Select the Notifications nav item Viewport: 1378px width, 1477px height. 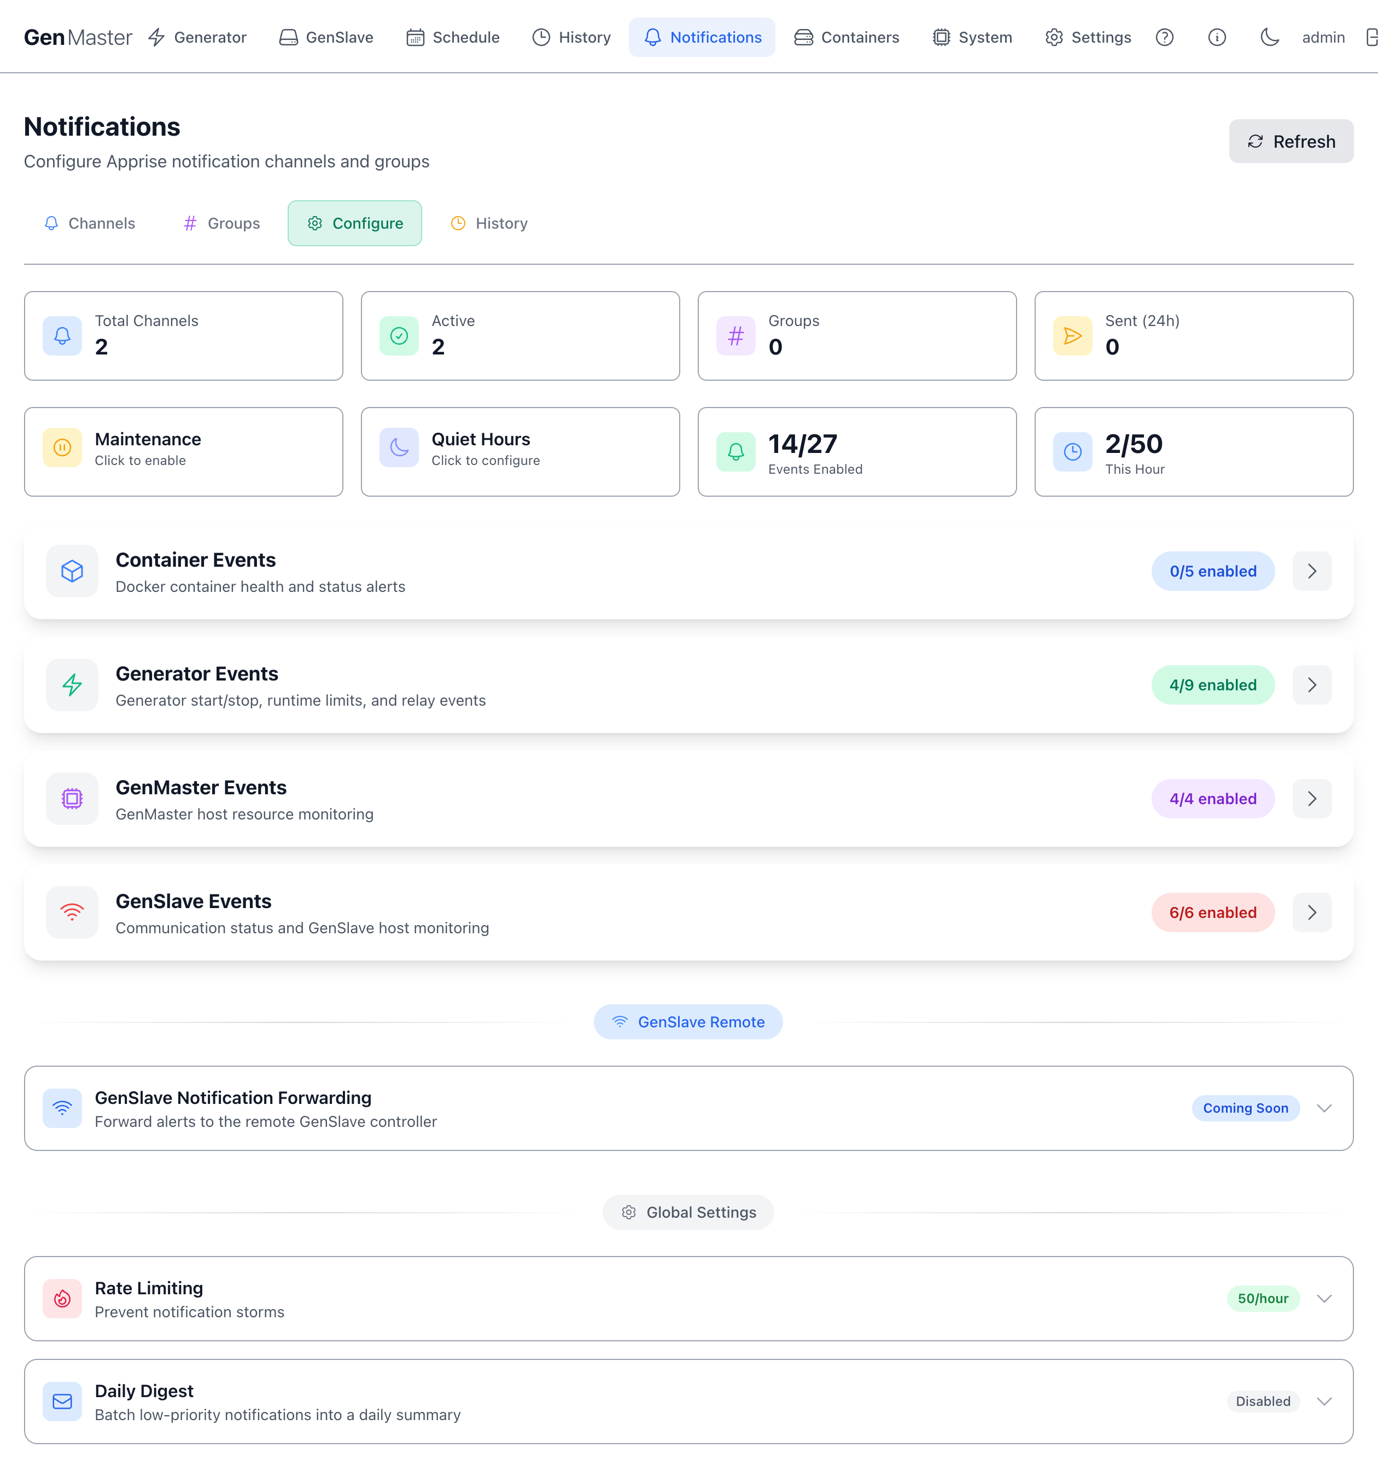click(x=702, y=37)
